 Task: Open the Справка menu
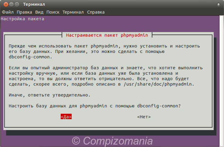click(x=96, y=12)
